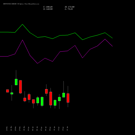Click the 15 Apr date label
The height and width of the screenshot is (135, 135).
click(x=63, y=129)
